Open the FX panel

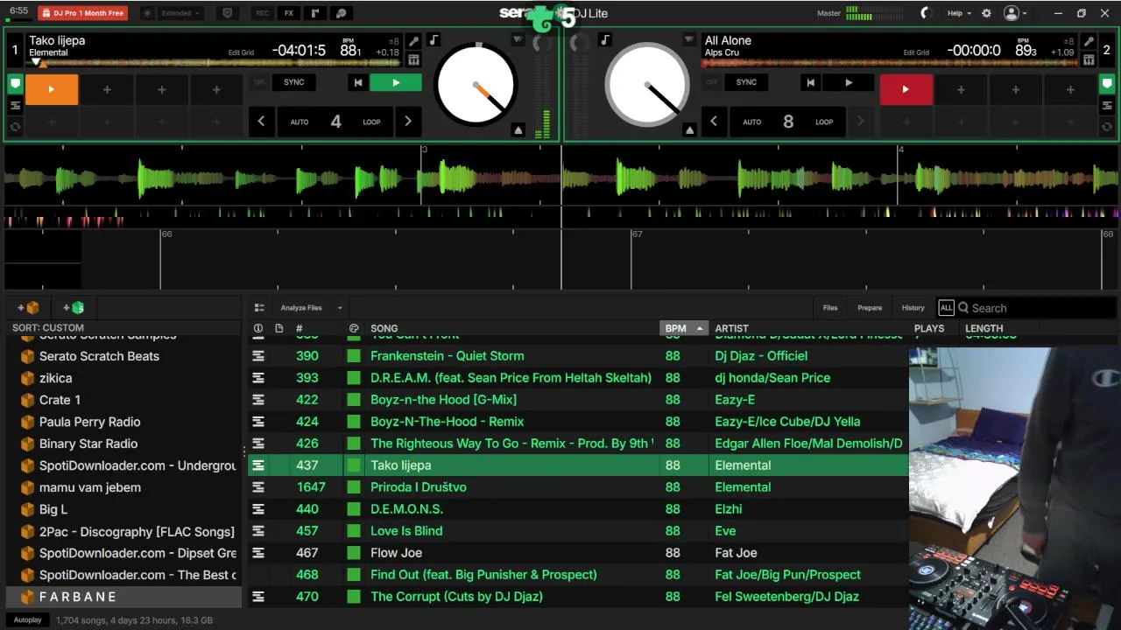coord(289,13)
